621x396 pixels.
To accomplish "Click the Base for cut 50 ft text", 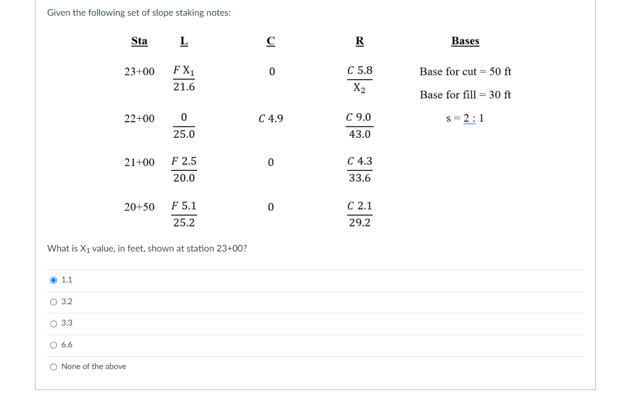I will tap(465, 72).
